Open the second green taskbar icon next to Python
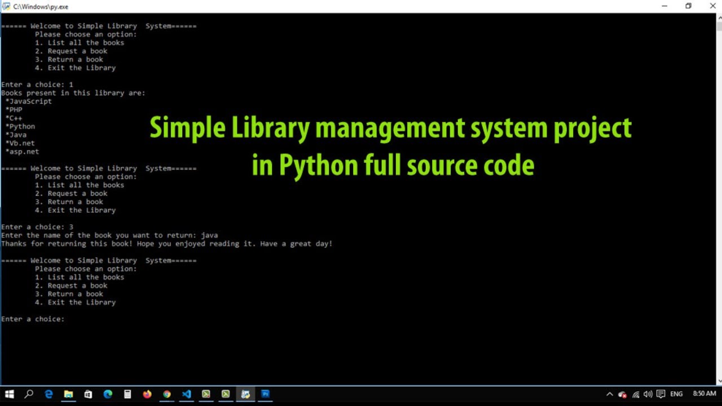This screenshot has height=406, width=722. [x=226, y=394]
